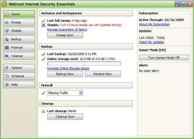The height and width of the screenshot is (139, 194).
Task: Click 'Gamer Mode [ON]' heading
Action: click(152, 50)
